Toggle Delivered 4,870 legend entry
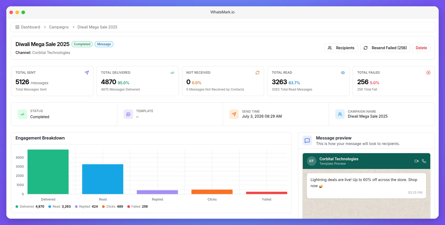The image size is (445, 225). (30, 207)
